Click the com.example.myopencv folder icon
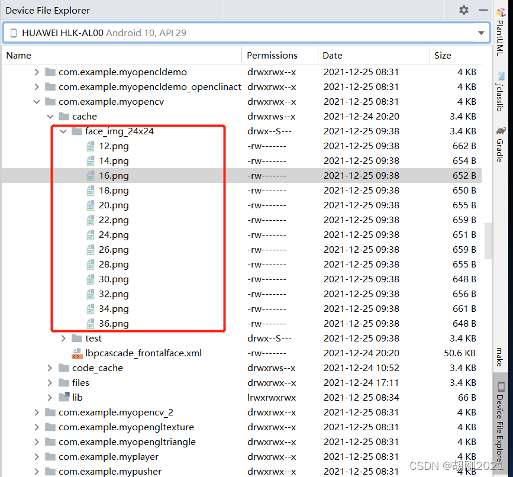513x477 pixels. point(50,102)
